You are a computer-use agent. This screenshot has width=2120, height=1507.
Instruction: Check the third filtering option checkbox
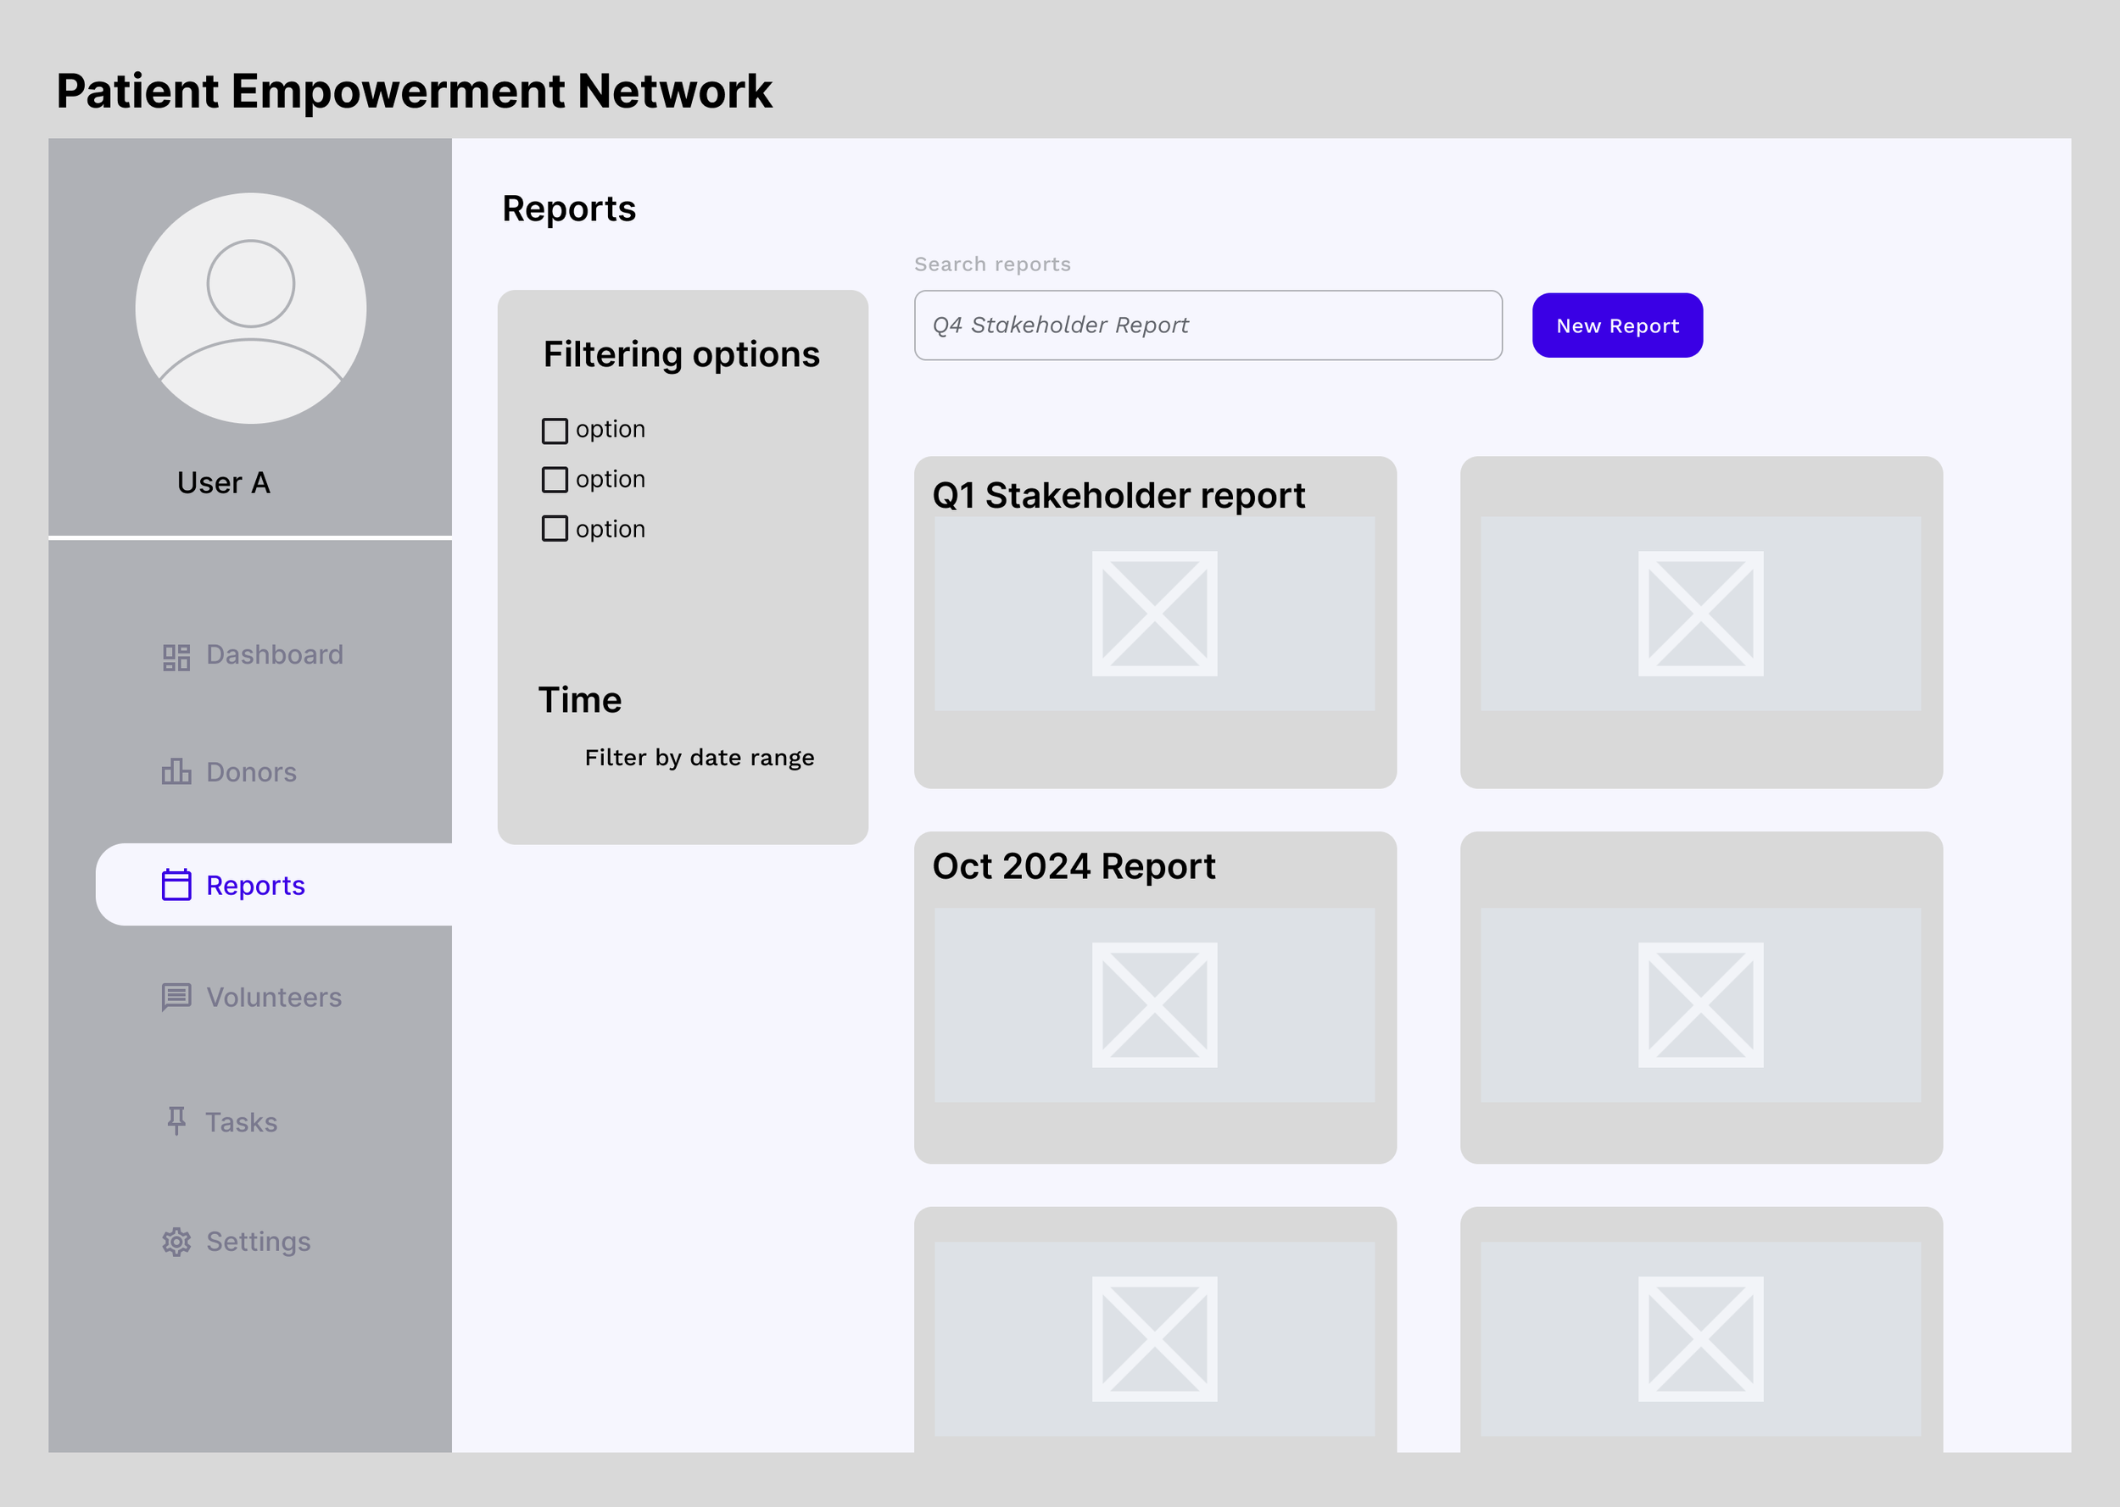tap(554, 529)
